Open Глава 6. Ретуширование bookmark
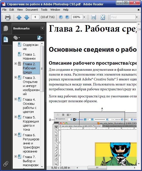The width and height of the screenshot is (142, 171). tap(31, 143)
